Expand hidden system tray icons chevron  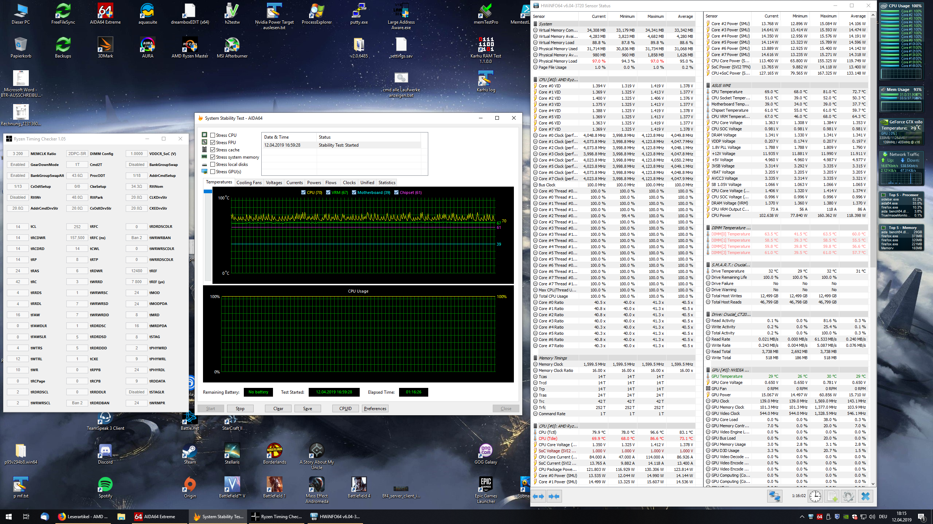coord(802,516)
